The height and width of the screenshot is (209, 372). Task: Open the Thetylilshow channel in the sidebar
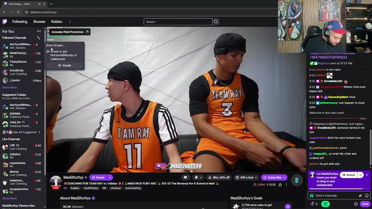click(x=22, y=63)
